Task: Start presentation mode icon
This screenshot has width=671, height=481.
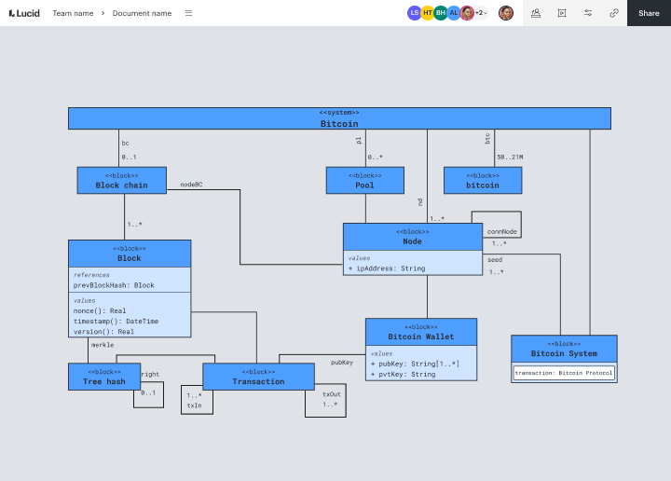Action: point(562,13)
